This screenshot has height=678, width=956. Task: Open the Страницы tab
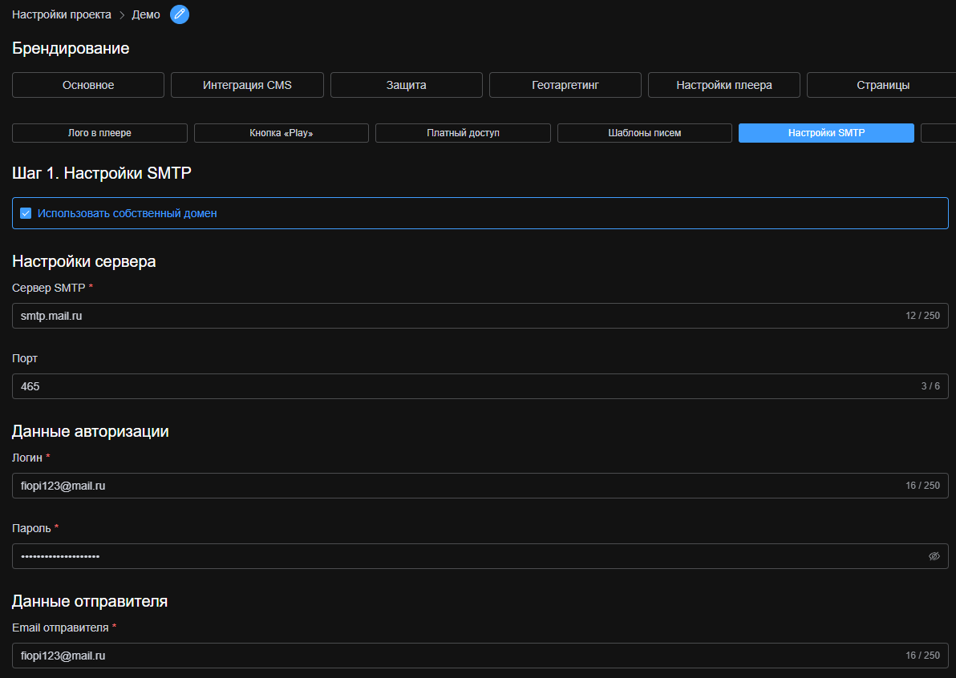click(883, 85)
